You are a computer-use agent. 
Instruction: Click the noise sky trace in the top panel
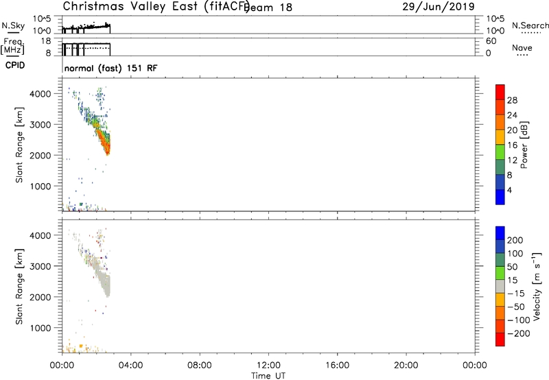tap(86, 27)
